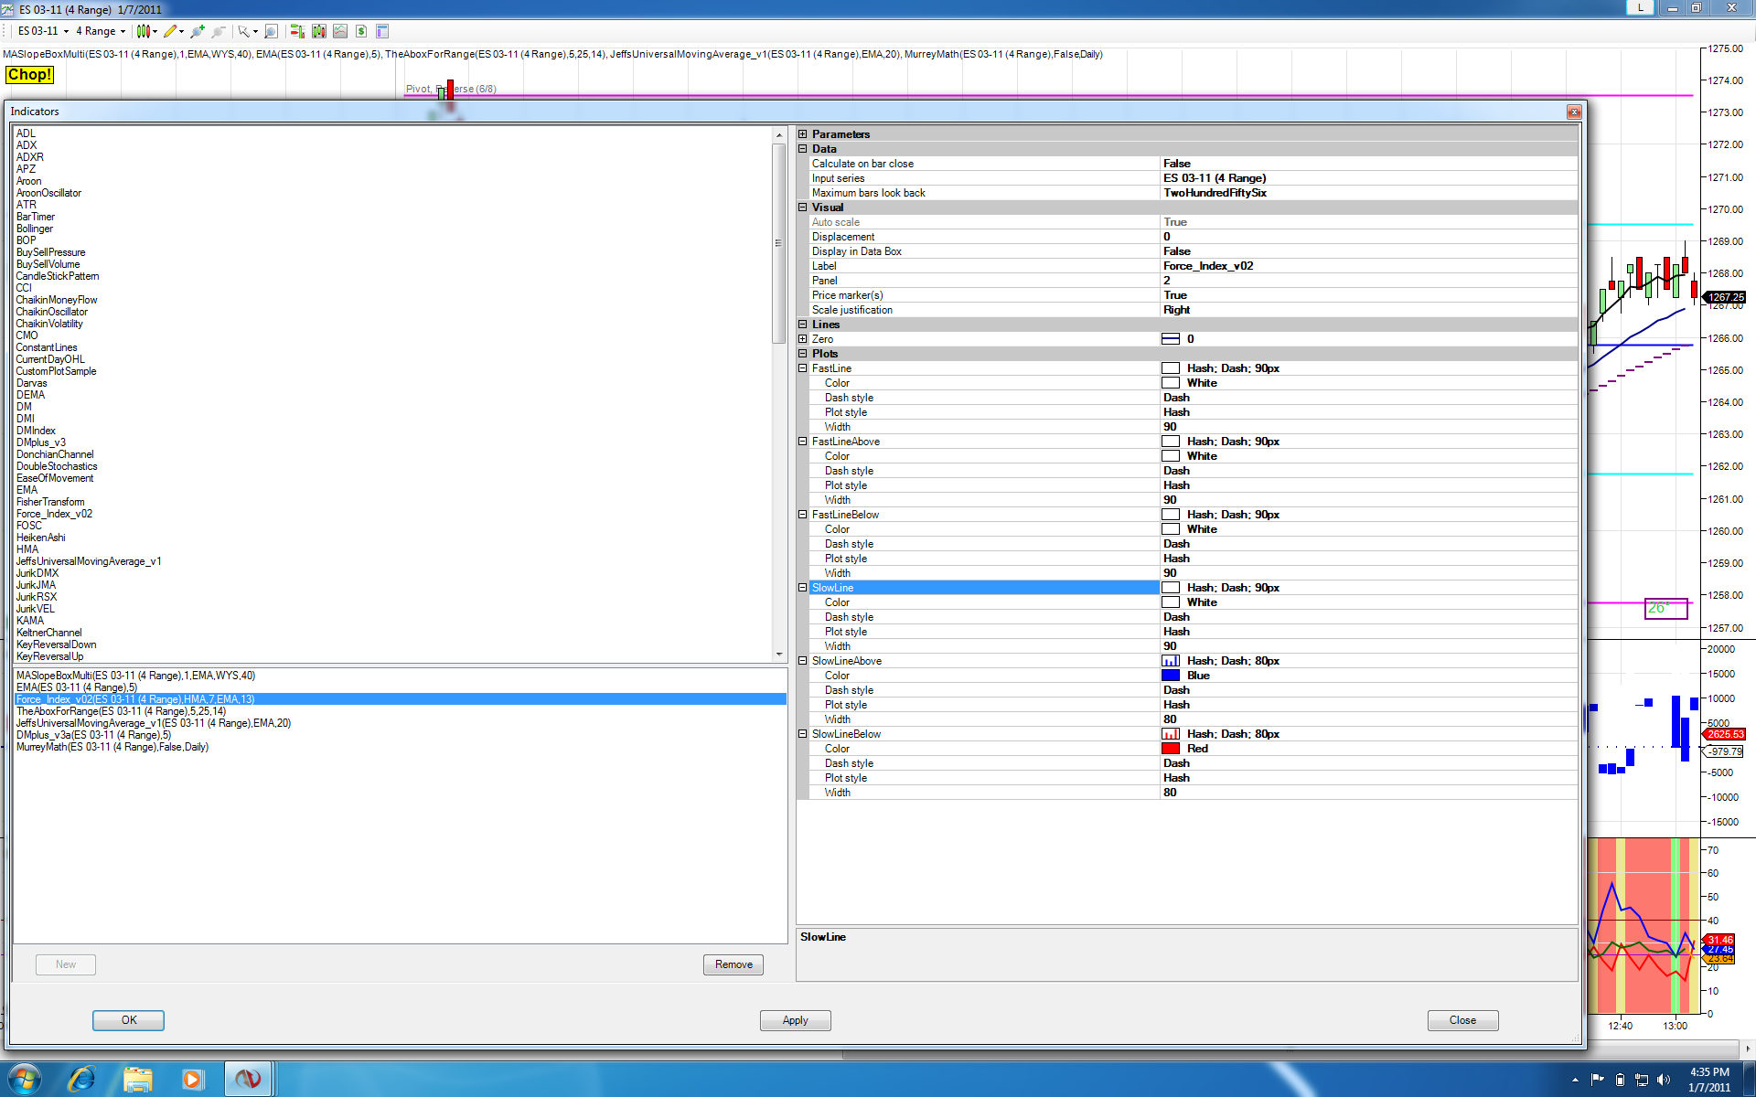Select Force_Index_v02 in the applied indicators list
1756x1097 pixels.
(400, 699)
